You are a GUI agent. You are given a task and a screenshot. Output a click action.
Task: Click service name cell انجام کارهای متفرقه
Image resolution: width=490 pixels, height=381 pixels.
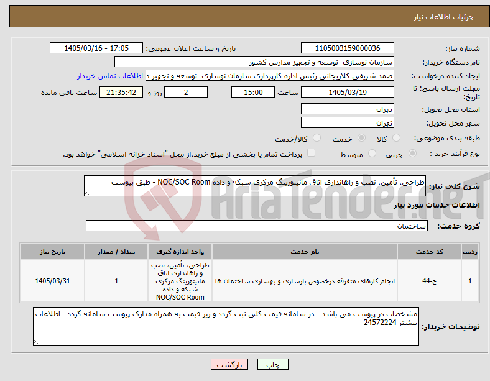pyautogui.click(x=305, y=281)
